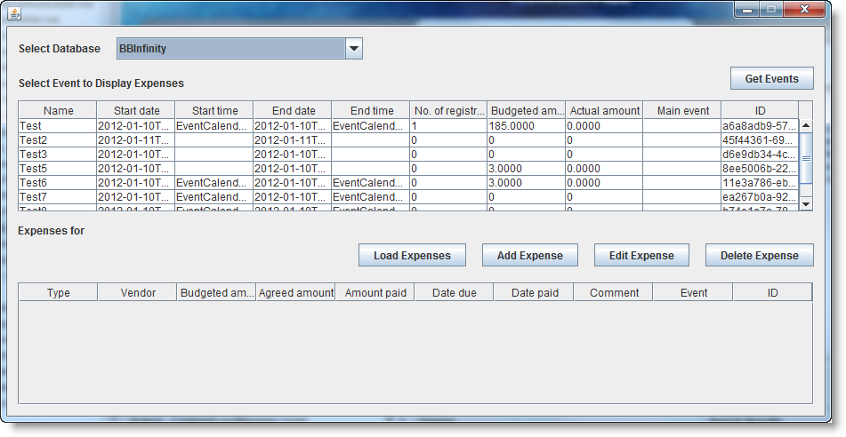Click the 11e3a786-eb... ID cell
The width and height of the screenshot is (846, 437).
click(x=760, y=183)
